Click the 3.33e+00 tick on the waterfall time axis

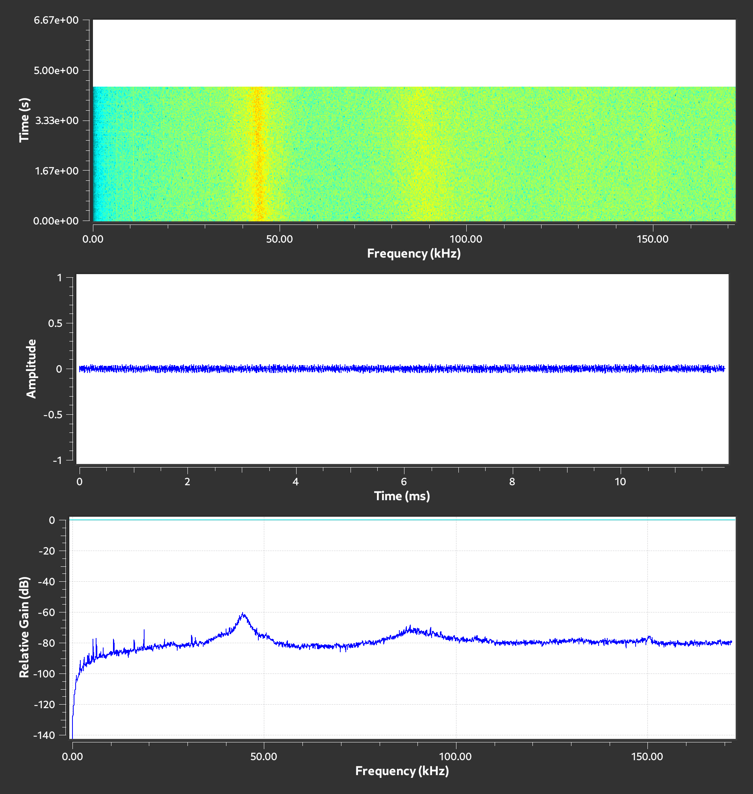point(57,121)
